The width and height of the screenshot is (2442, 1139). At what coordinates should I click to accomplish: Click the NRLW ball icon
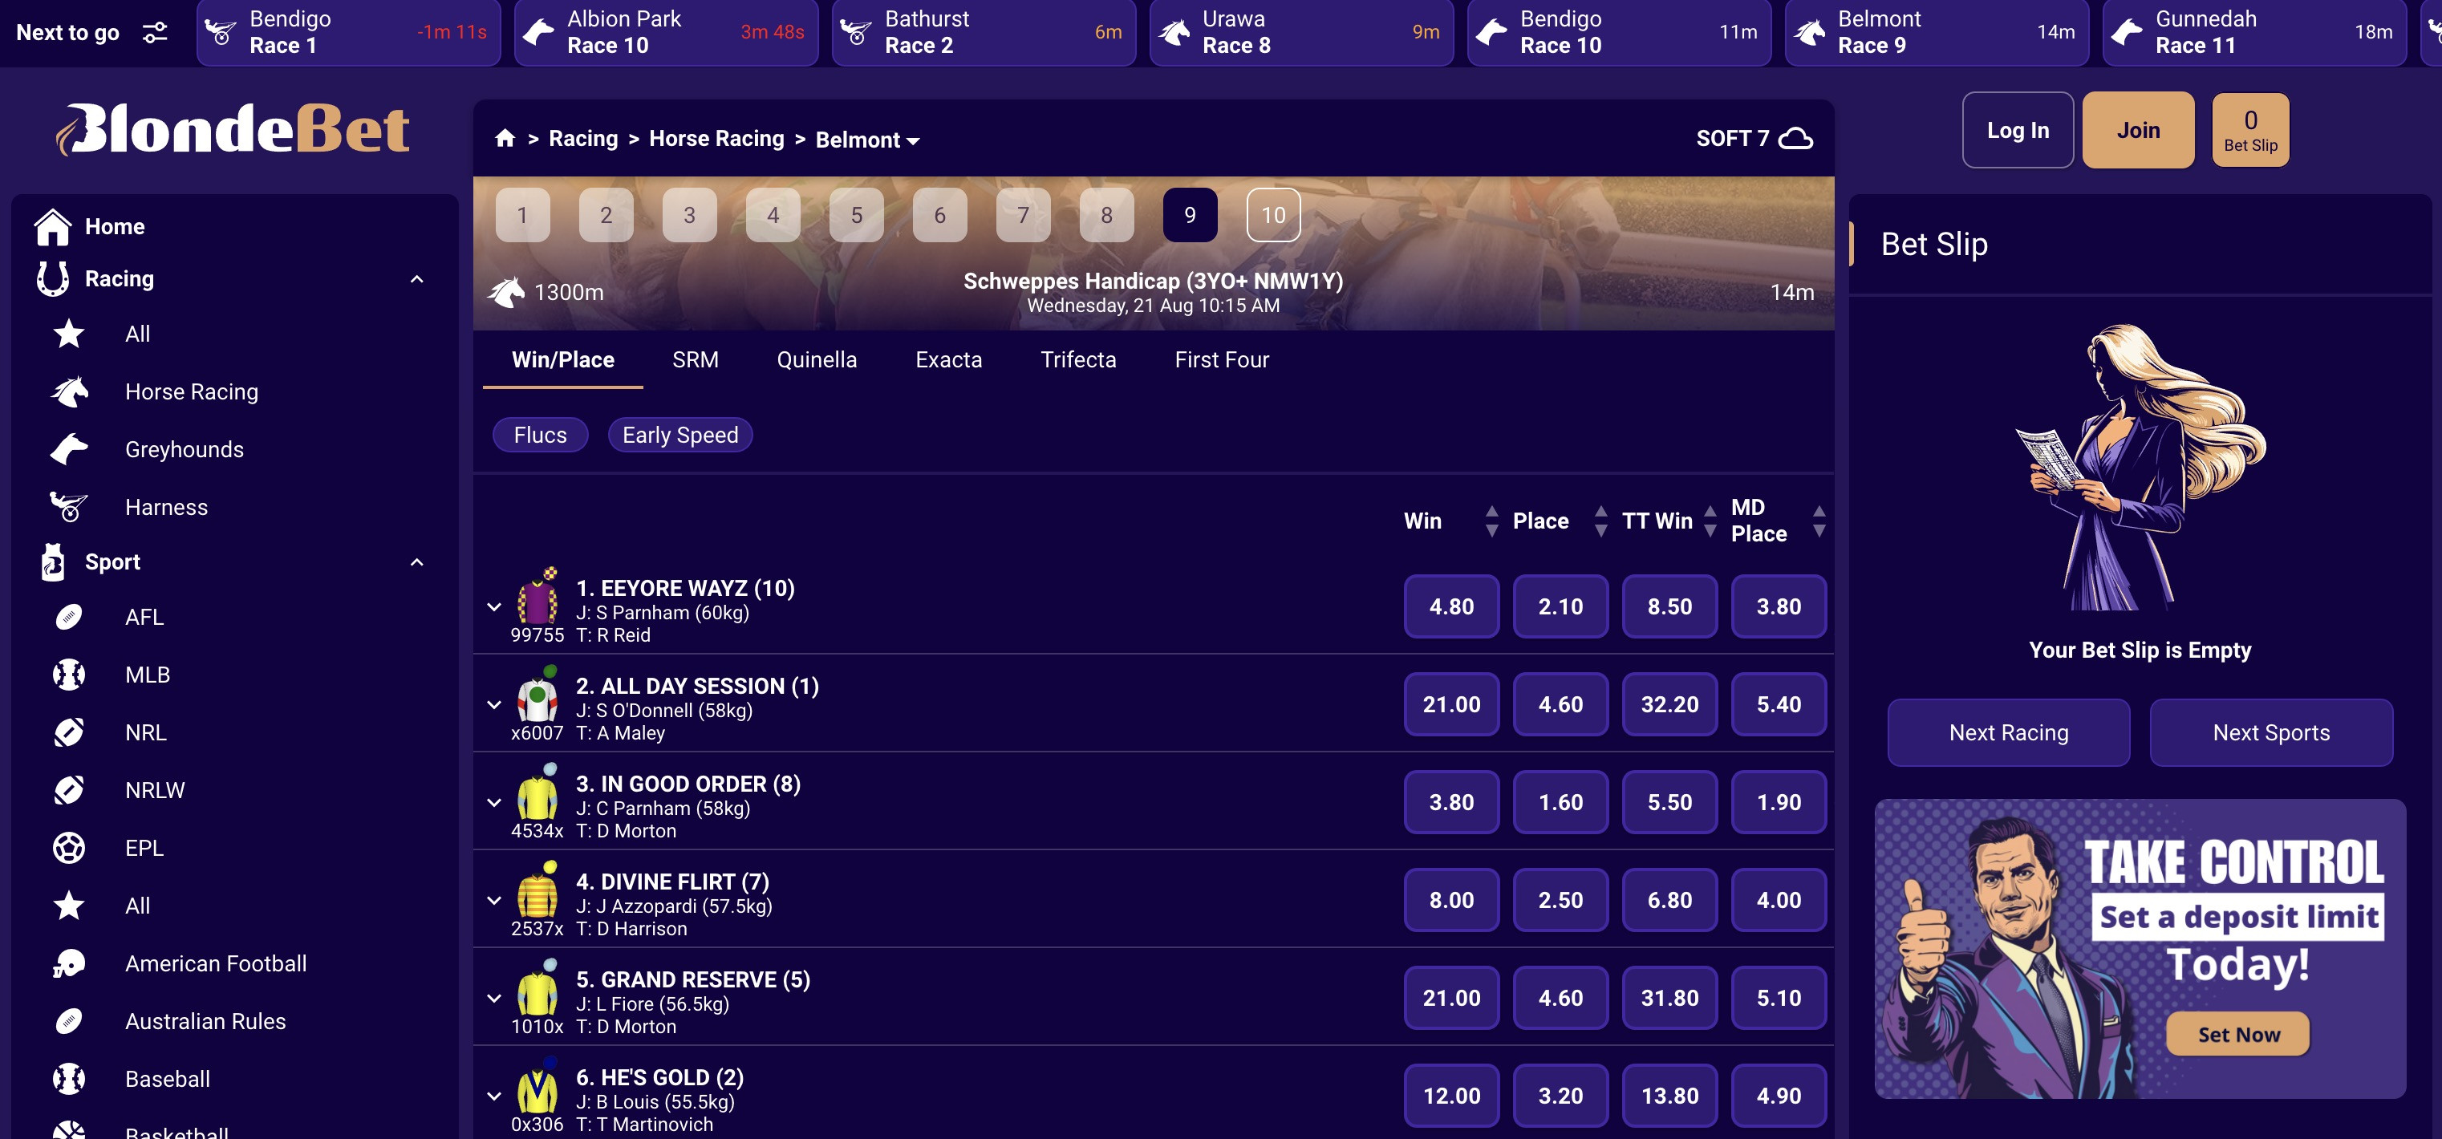tap(68, 790)
